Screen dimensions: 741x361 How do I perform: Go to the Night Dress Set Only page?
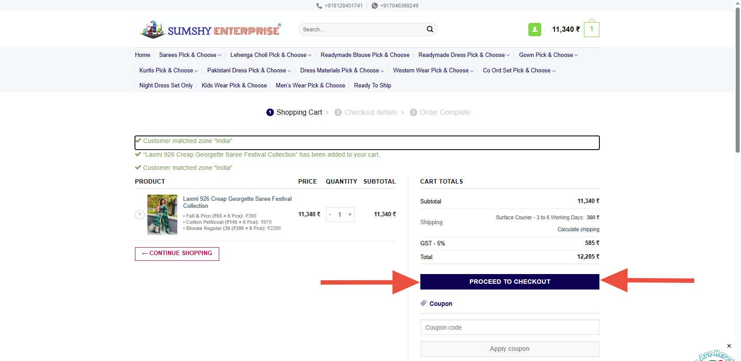(x=166, y=86)
